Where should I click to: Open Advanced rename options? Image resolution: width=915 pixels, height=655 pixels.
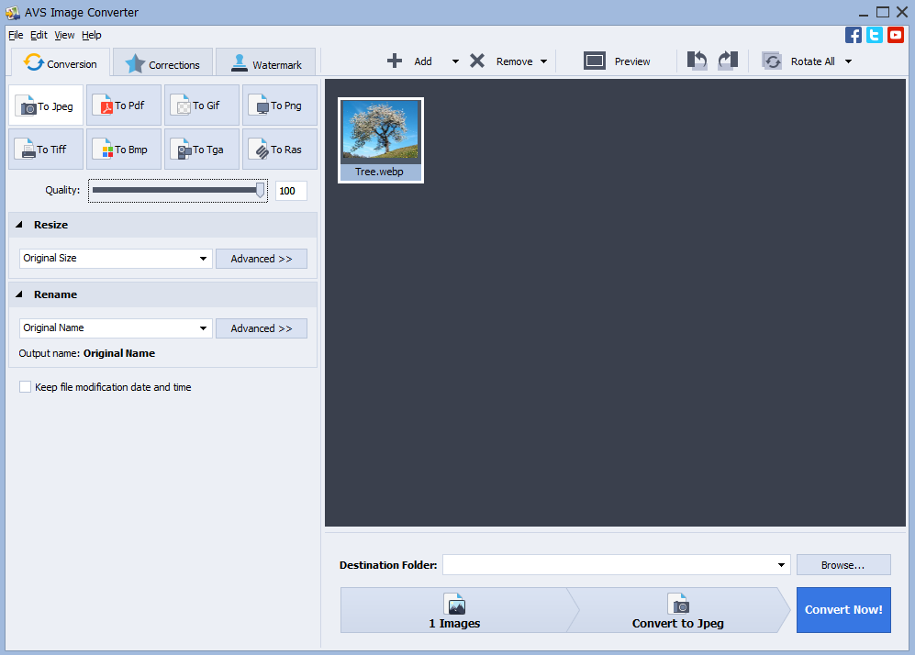click(x=262, y=328)
